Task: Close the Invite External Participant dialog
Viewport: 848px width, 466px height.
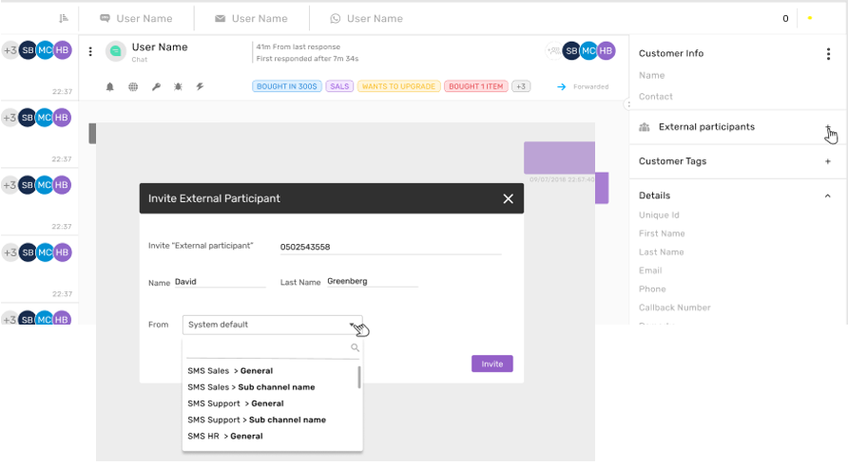Action: 508,198
